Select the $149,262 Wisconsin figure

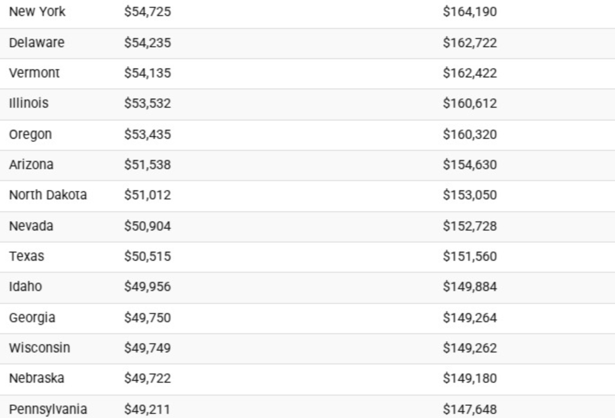pyautogui.click(x=469, y=348)
